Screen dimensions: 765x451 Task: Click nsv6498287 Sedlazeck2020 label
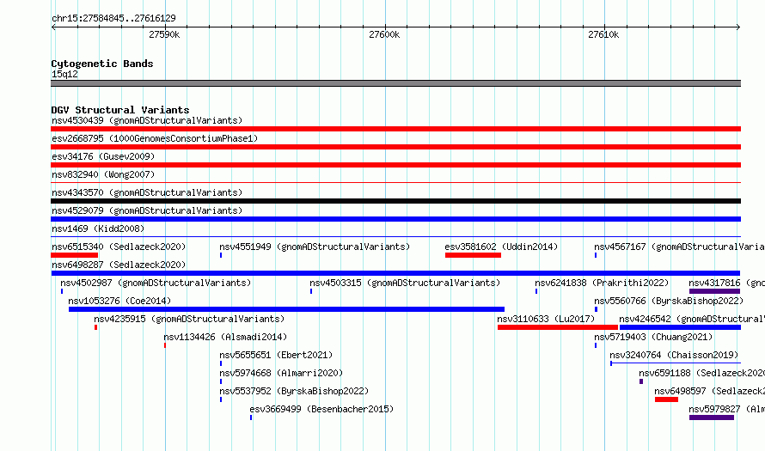point(119,265)
